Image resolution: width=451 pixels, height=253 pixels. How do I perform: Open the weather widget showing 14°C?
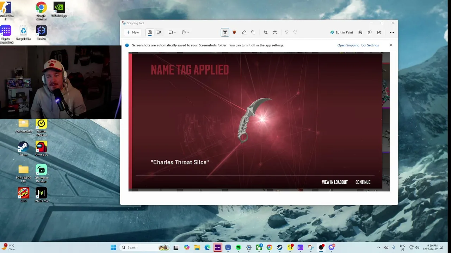8,247
